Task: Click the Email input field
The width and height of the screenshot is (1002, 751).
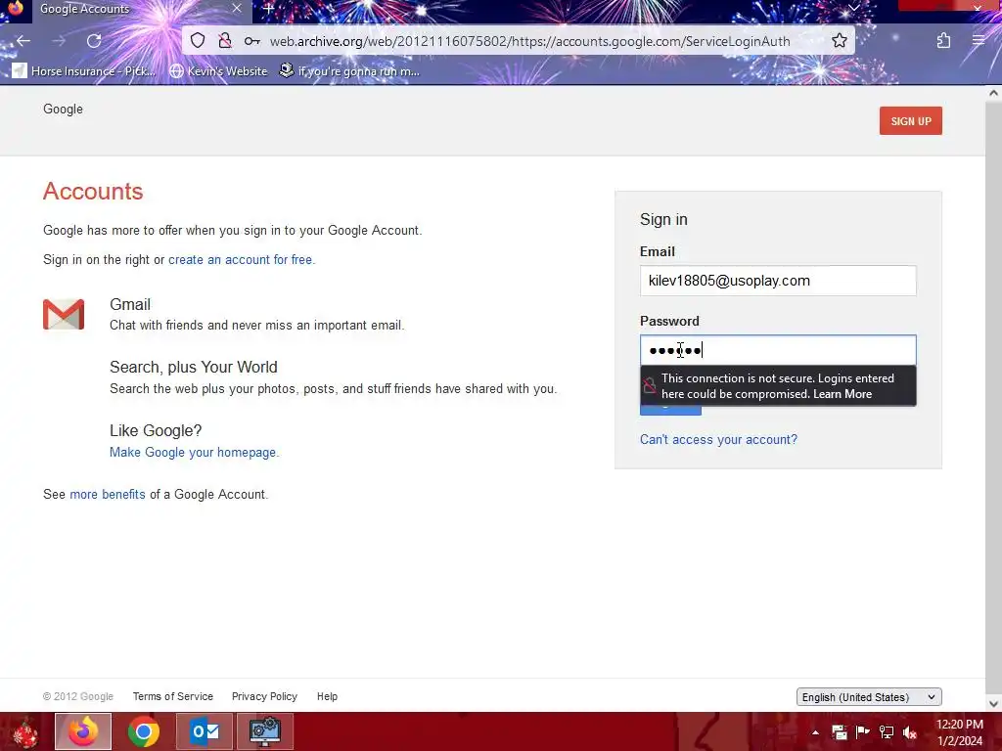Action: tap(778, 281)
